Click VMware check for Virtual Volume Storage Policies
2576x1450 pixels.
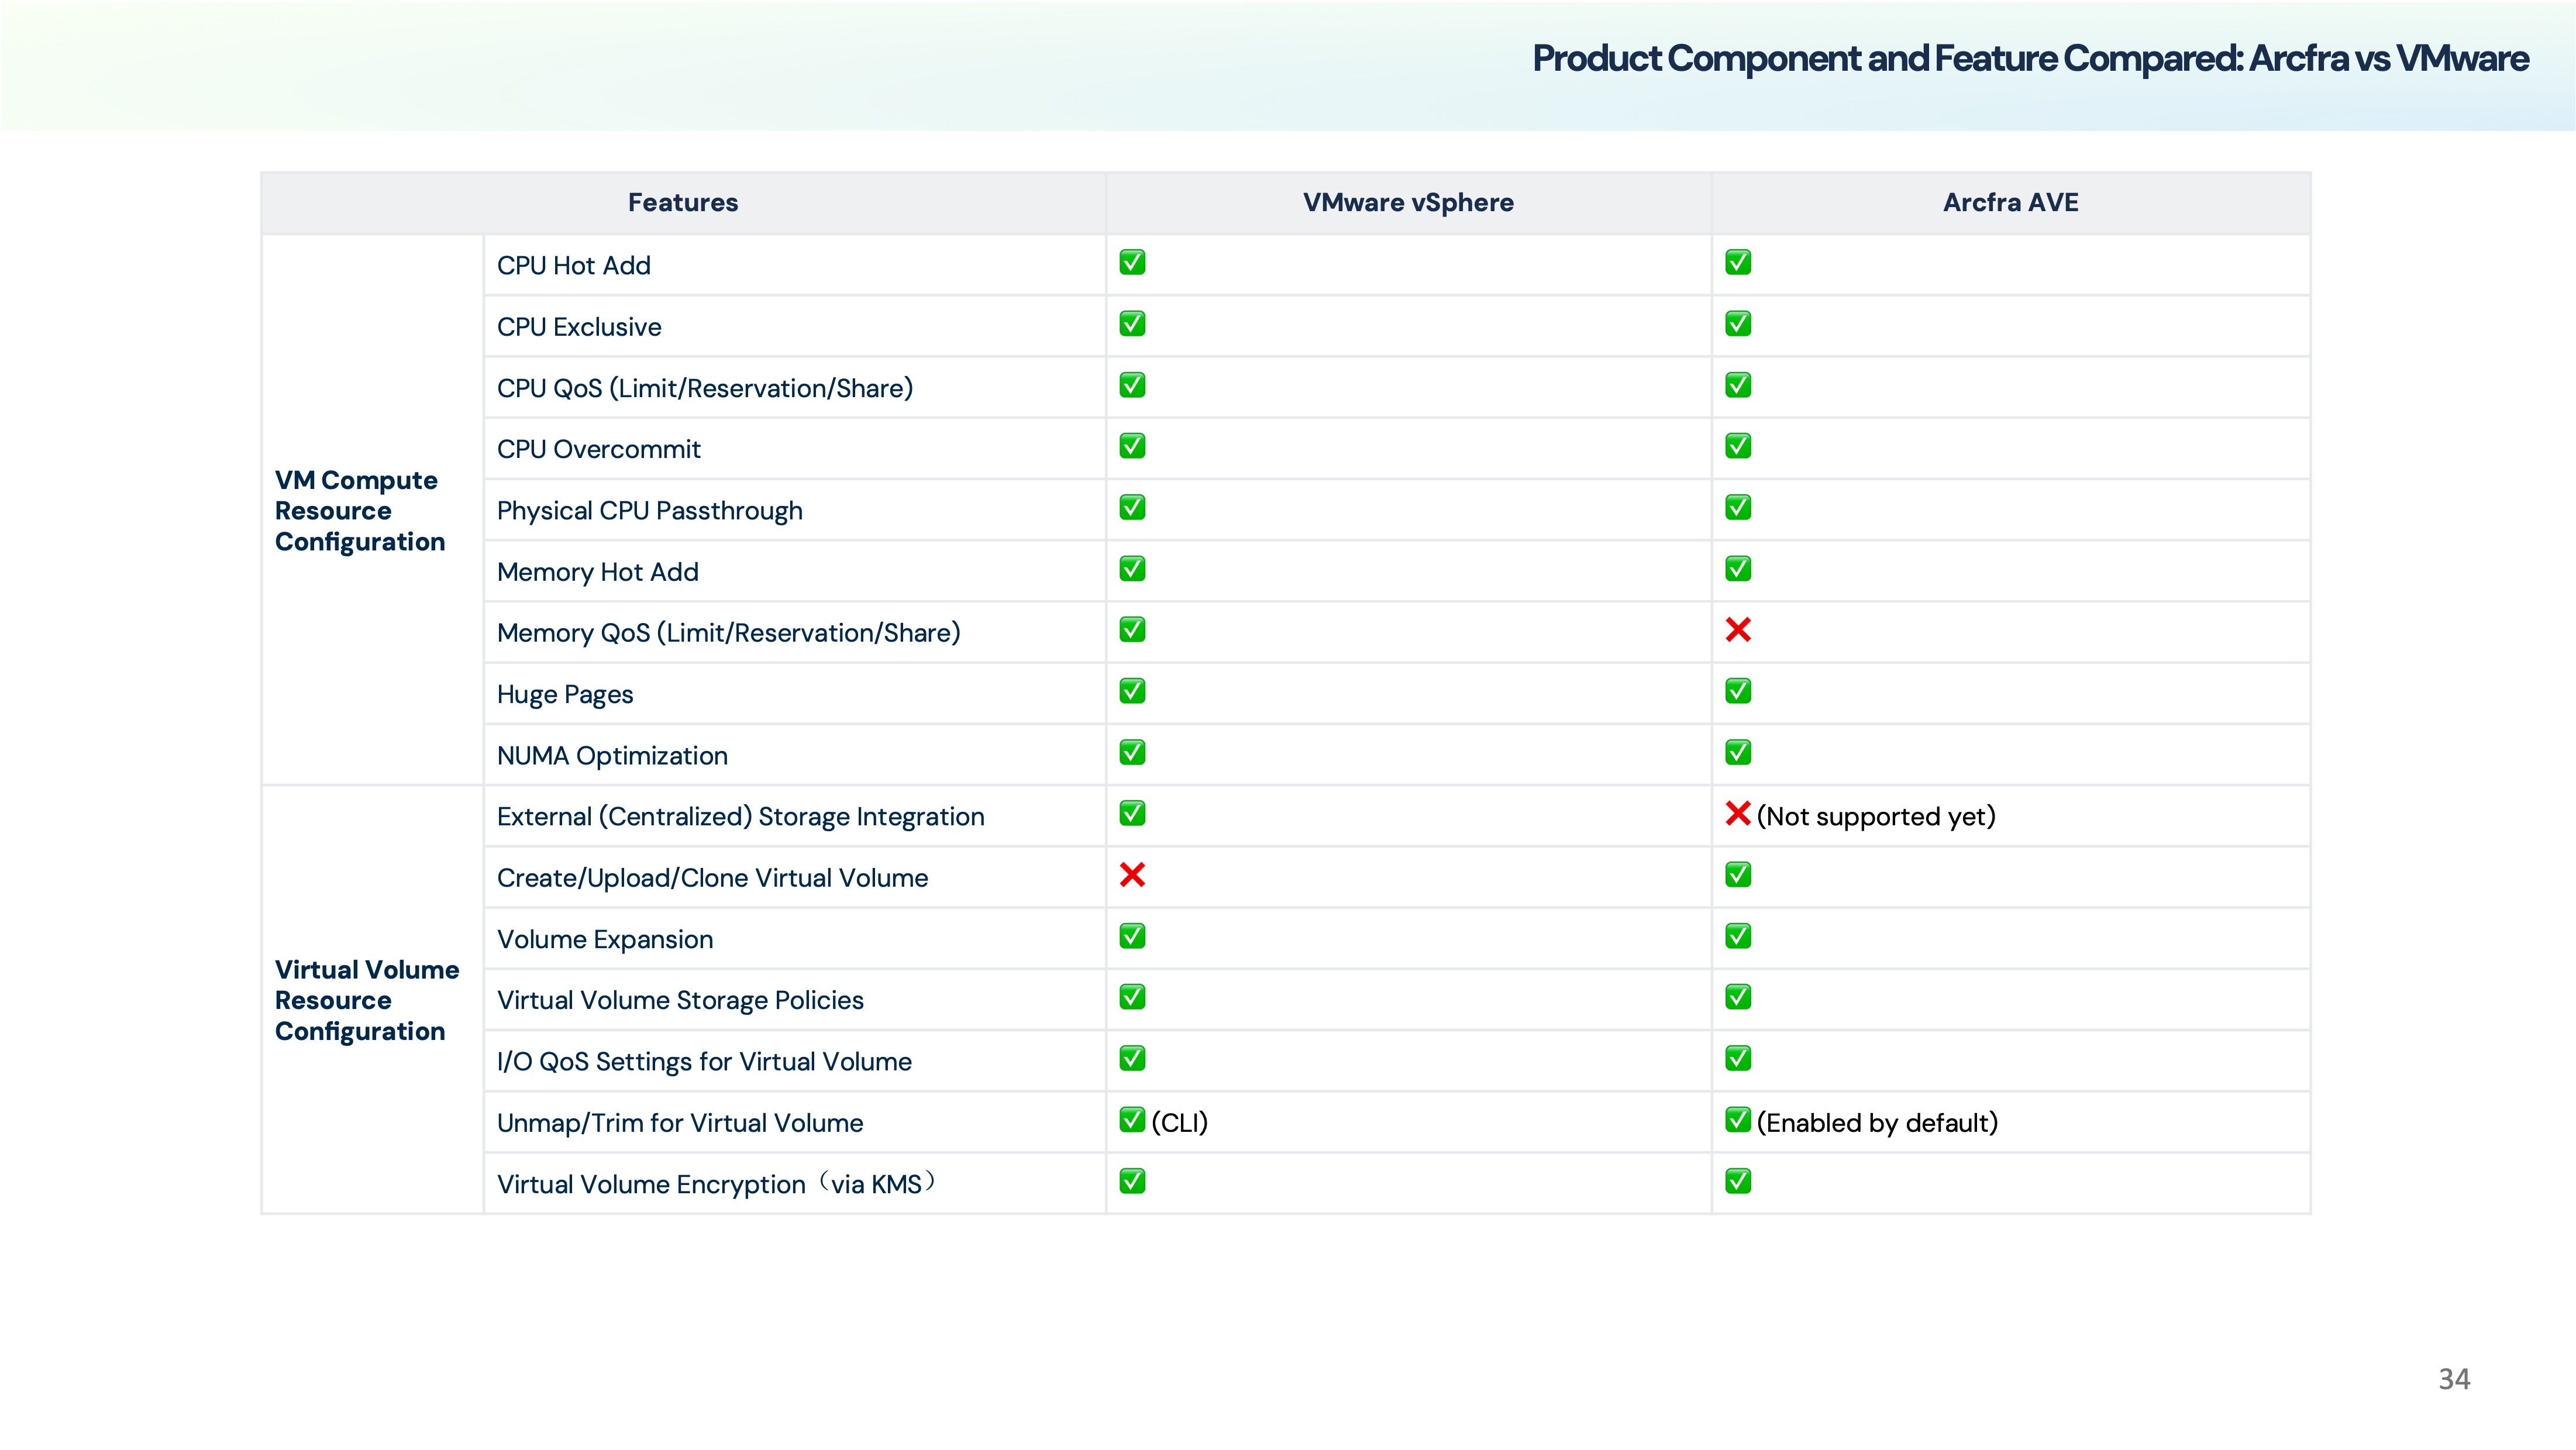[x=1132, y=997]
